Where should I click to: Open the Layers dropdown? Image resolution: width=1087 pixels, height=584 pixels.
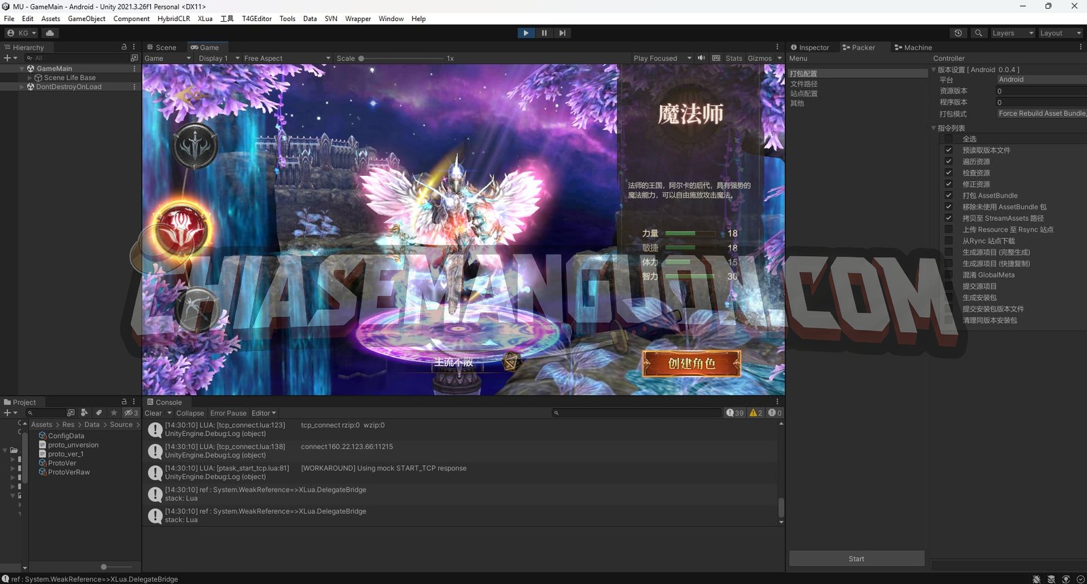pos(1012,33)
